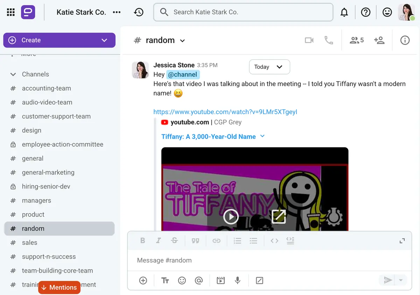The height and width of the screenshot is (295, 420).
Task: Mention a teammate via the @ icon
Action: pyautogui.click(x=199, y=280)
